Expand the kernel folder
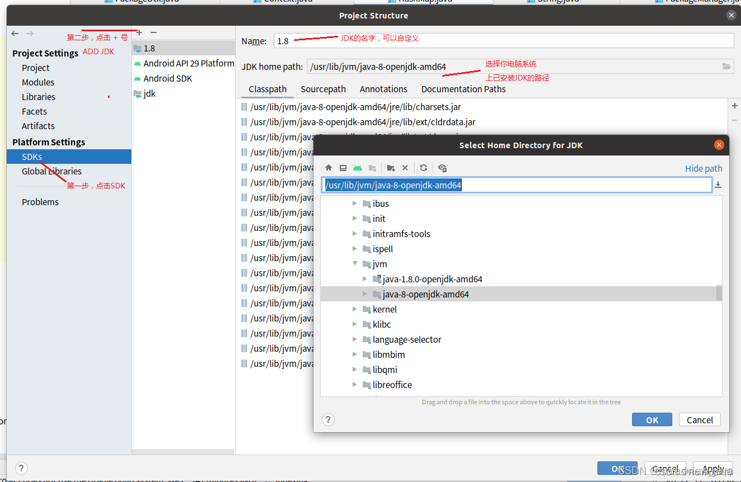This screenshot has height=482, width=741. coord(355,309)
